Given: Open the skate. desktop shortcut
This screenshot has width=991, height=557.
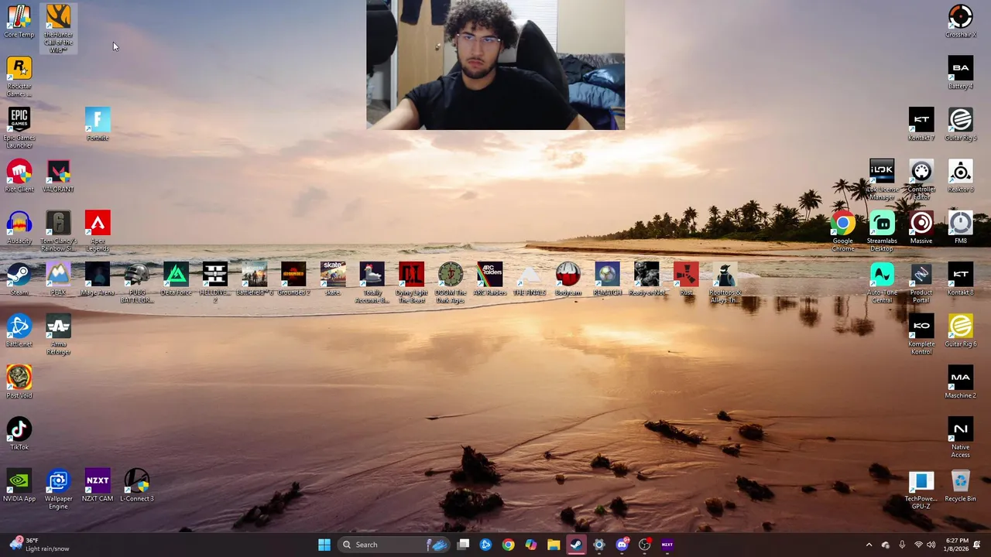Looking at the screenshot, I should (x=333, y=279).
